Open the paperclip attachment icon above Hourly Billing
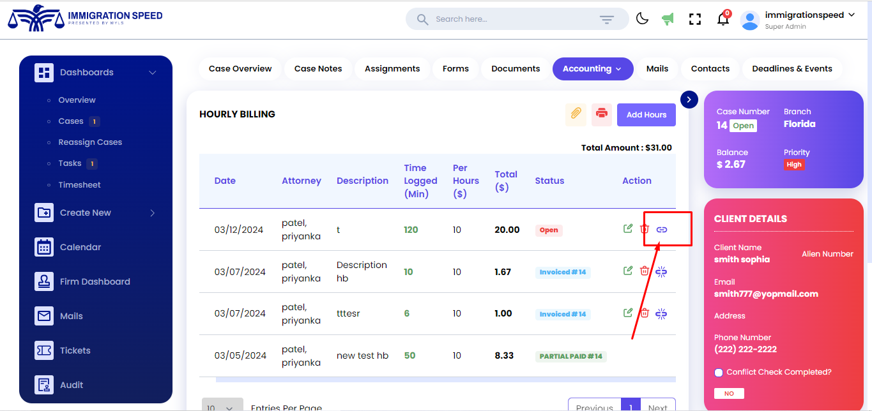 click(x=575, y=114)
